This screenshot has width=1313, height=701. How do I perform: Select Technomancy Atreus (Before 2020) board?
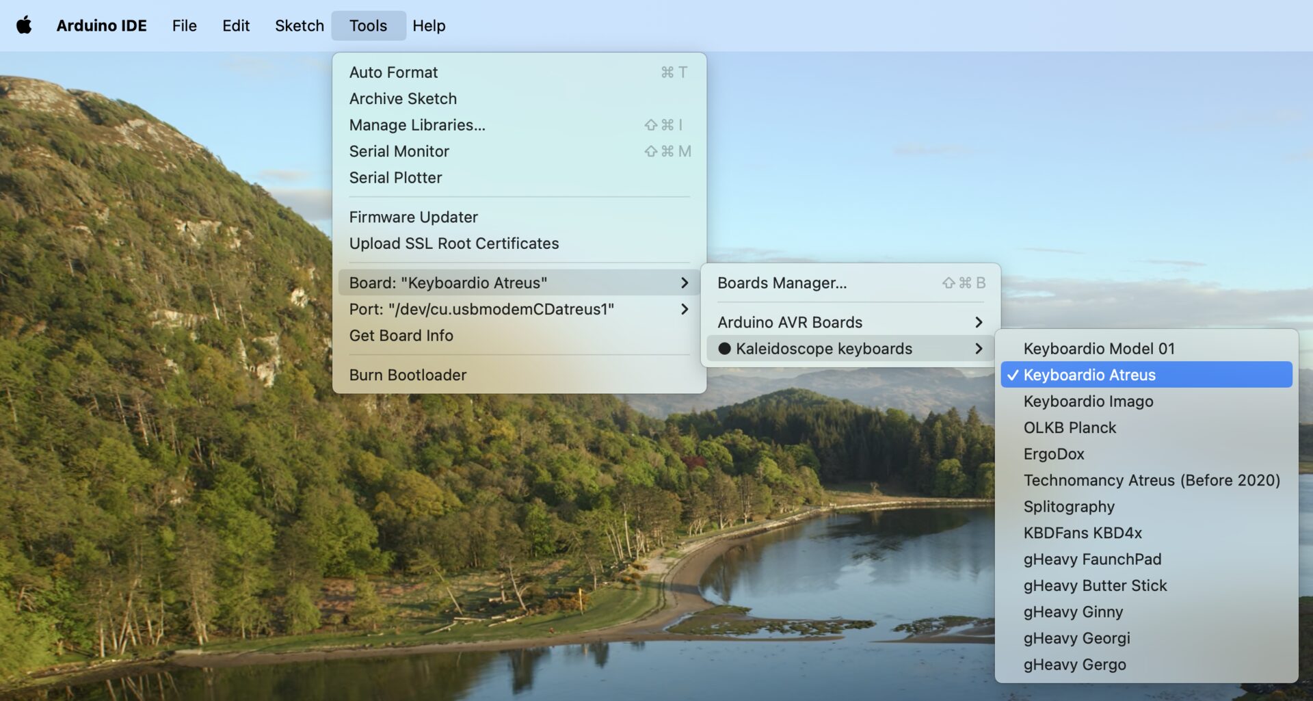click(1146, 480)
